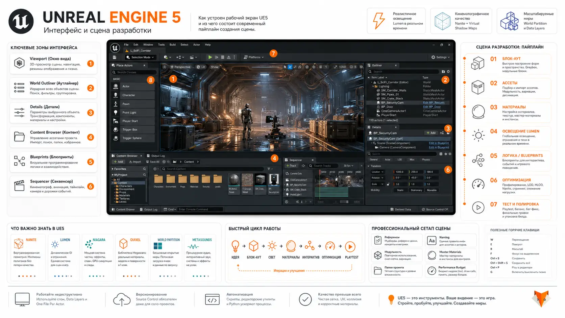Image resolution: width=565 pixels, height=318 pixels.
Task: Collapse the MyProject tree
Action: coord(113,175)
